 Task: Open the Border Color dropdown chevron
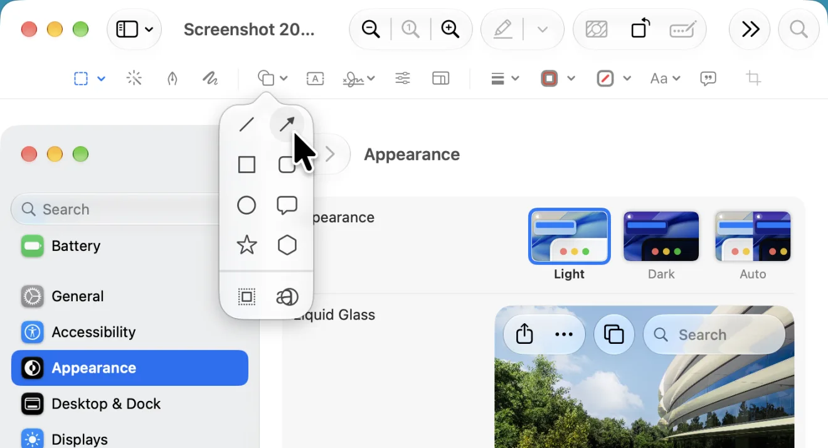pyautogui.click(x=571, y=78)
